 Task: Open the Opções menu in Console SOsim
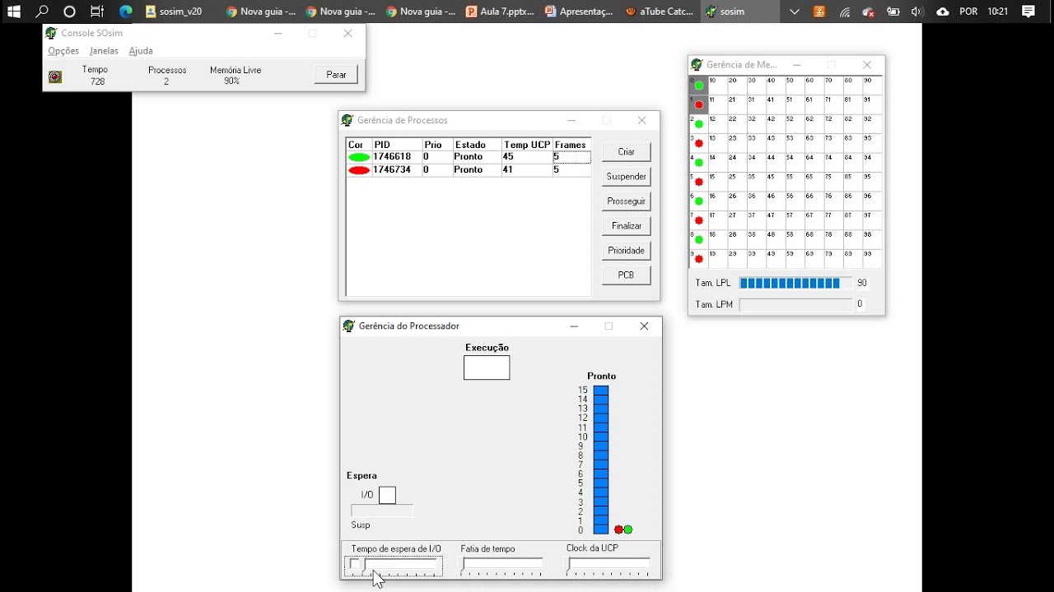pos(63,51)
